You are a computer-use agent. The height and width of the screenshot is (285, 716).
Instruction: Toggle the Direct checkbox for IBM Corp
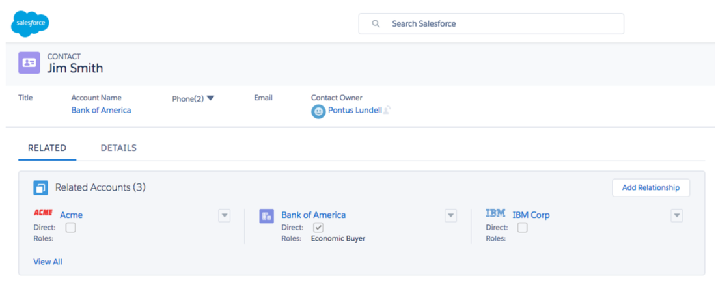click(522, 228)
